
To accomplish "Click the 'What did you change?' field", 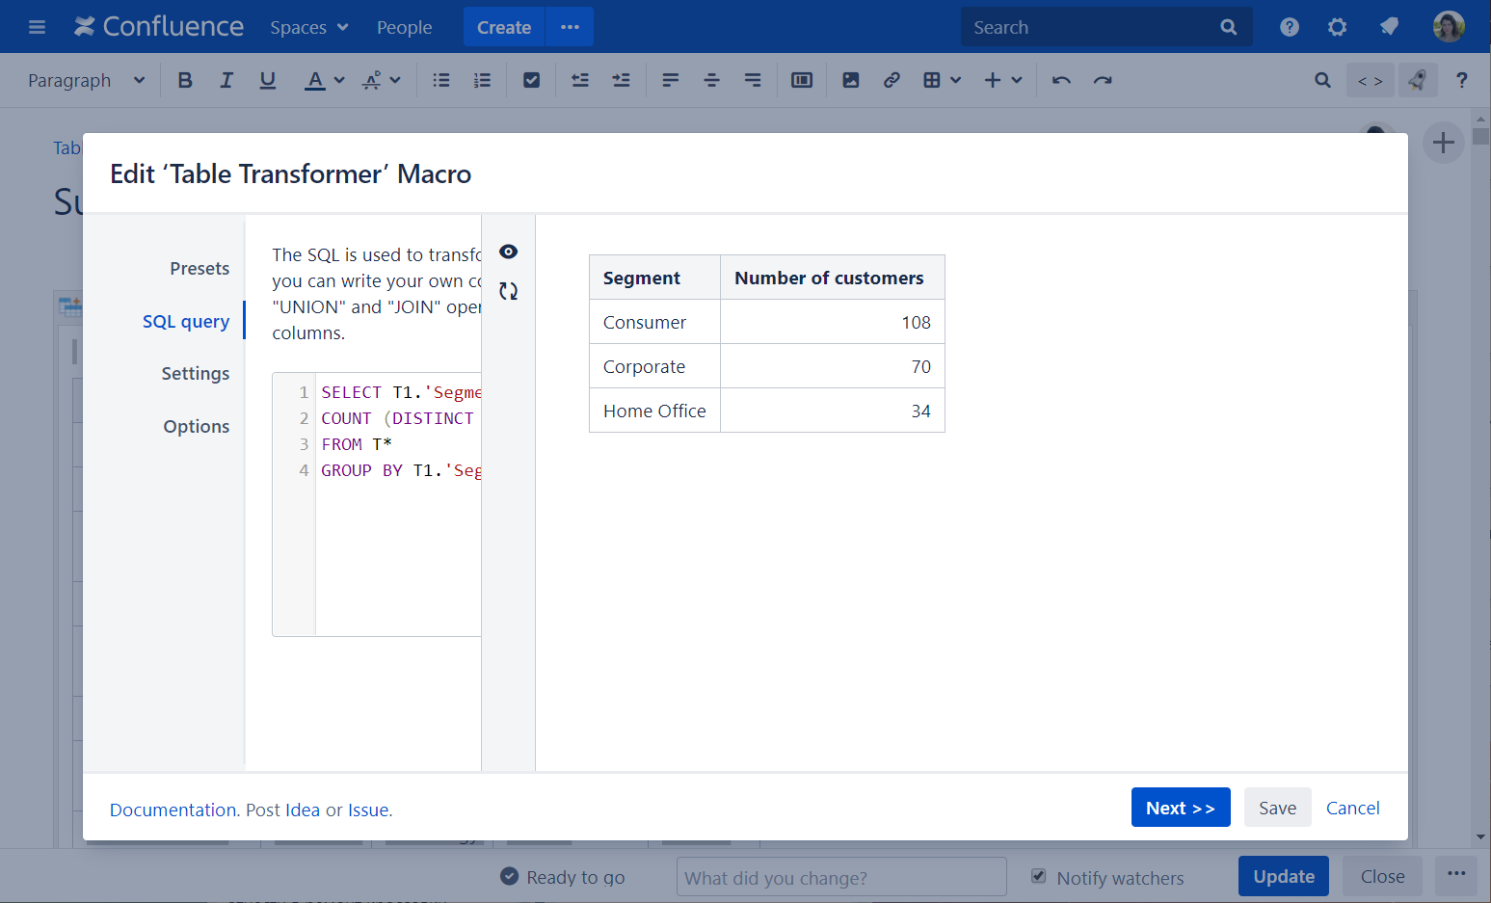I will [840, 878].
